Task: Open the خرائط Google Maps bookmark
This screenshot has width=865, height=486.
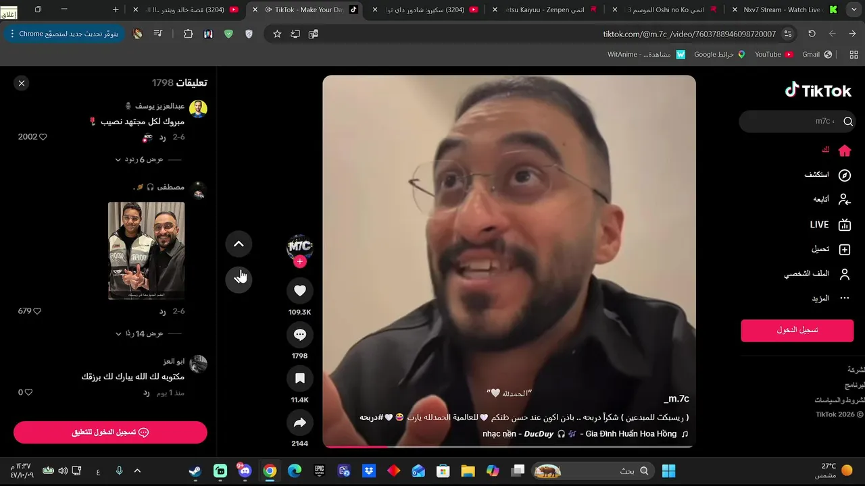Action: pyautogui.click(x=719, y=55)
